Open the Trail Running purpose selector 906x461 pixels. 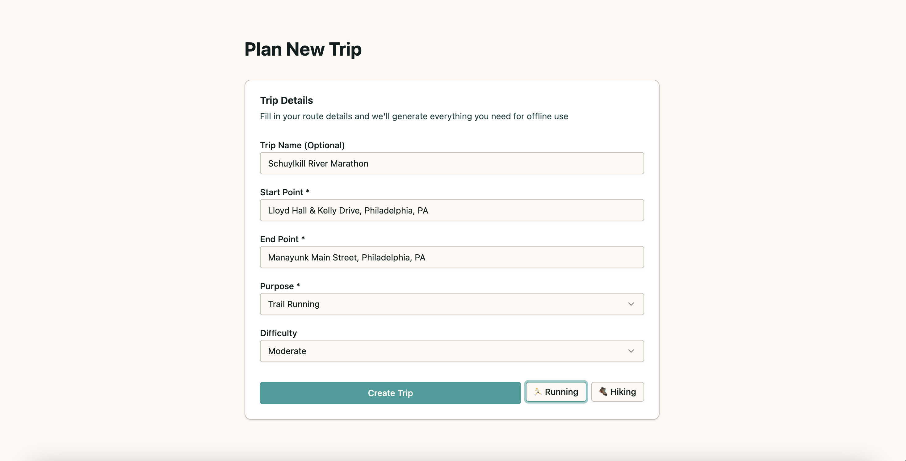tap(451, 304)
